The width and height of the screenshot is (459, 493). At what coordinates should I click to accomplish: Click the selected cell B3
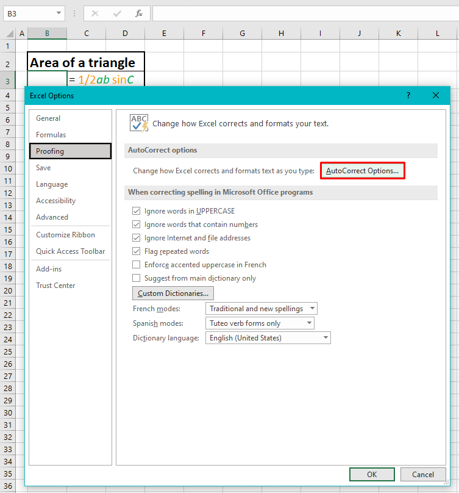click(x=47, y=79)
